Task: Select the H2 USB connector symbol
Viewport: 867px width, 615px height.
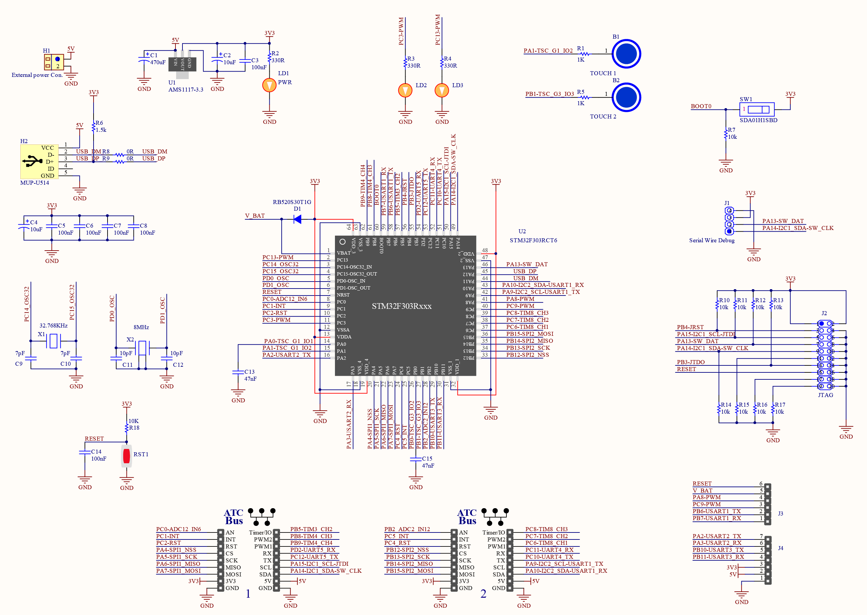Action: pyautogui.click(x=39, y=161)
